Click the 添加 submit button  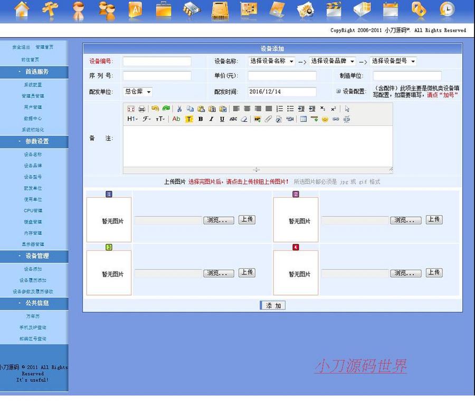pos(272,305)
